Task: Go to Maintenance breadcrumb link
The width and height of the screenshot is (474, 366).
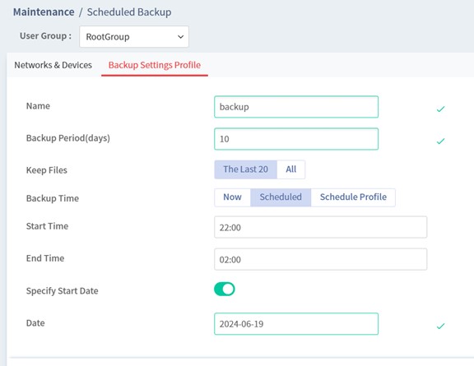Action: (x=44, y=12)
